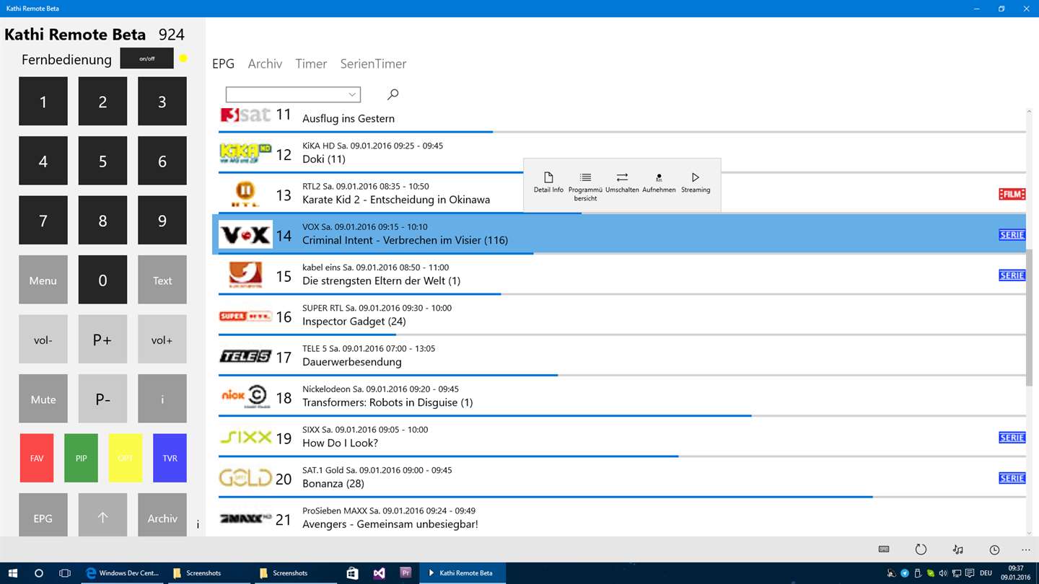1039x584 pixels.
Task: Open Windows Dev Center Edge taskbar item
Action: pos(122,573)
